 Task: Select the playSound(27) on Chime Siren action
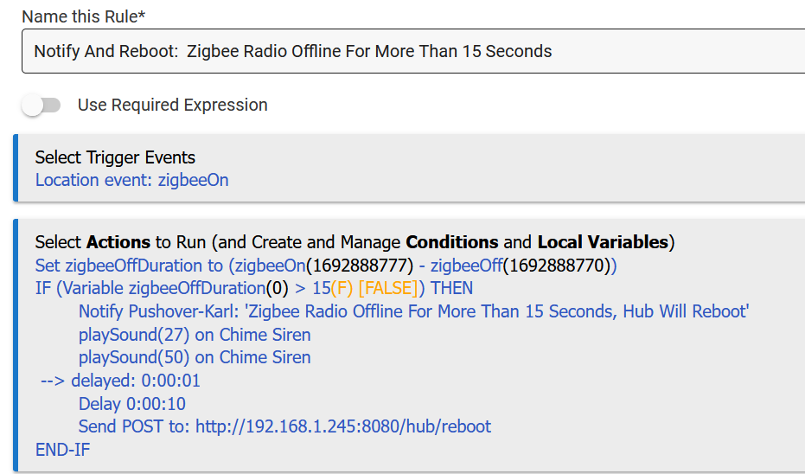[x=195, y=335]
